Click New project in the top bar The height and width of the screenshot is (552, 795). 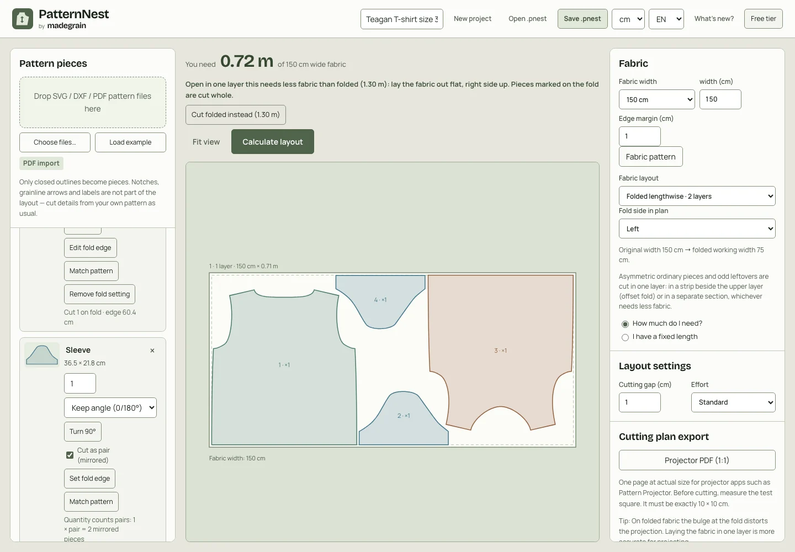(473, 19)
